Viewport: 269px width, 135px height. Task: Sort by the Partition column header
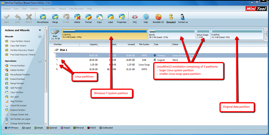coord(66,44)
